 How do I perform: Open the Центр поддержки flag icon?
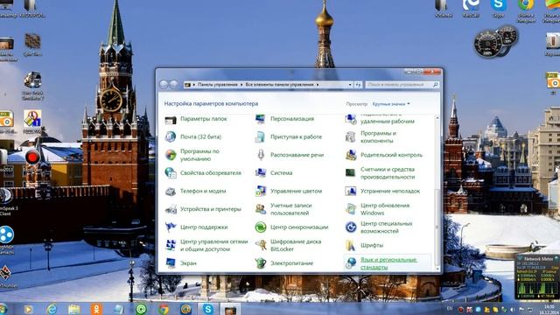coord(171,227)
